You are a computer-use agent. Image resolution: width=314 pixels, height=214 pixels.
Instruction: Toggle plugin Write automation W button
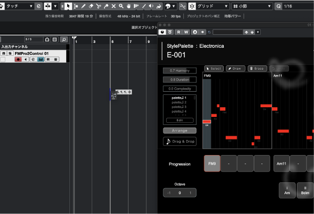(186, 32)
